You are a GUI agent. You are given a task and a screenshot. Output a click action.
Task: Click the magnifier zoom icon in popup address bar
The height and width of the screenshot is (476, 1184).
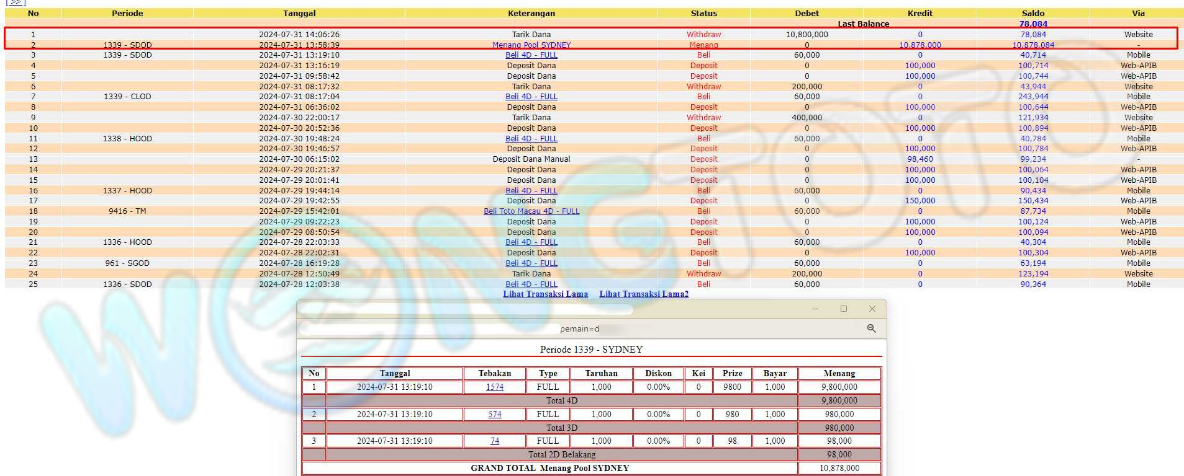[871, 328]
